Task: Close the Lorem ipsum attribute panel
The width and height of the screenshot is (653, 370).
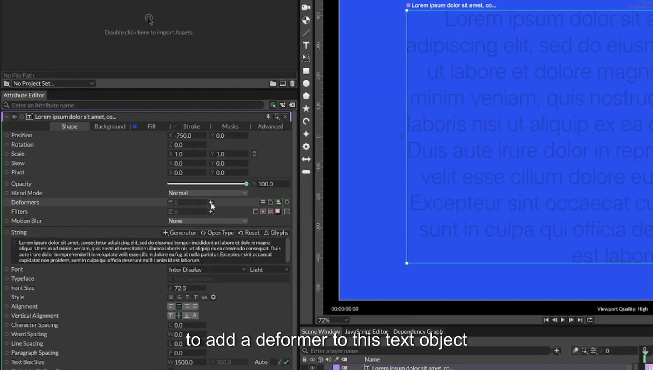Action: [x=285, y=117]
